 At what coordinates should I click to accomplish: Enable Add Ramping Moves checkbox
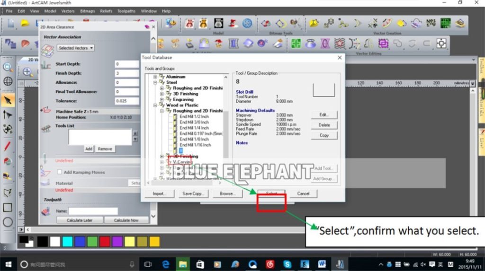[59, 172]
